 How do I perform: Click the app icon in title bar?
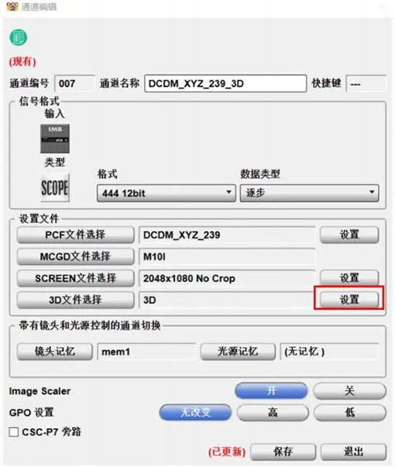[x=12, y=7]
